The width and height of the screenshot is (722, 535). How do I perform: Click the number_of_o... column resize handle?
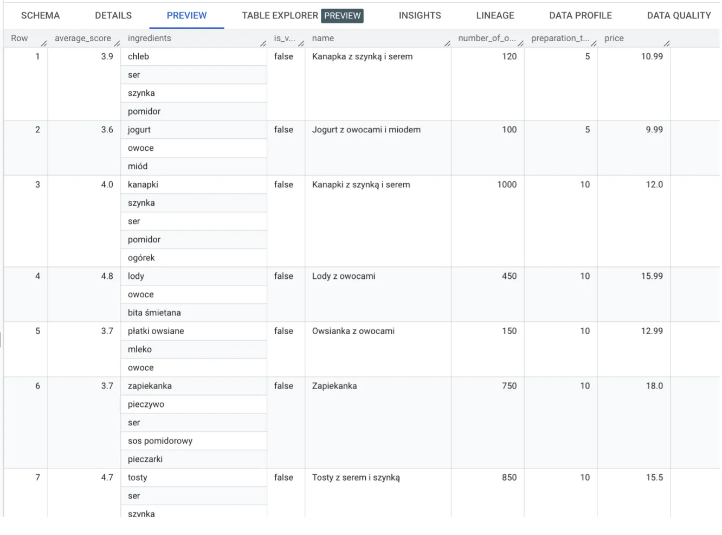[521, 43]
